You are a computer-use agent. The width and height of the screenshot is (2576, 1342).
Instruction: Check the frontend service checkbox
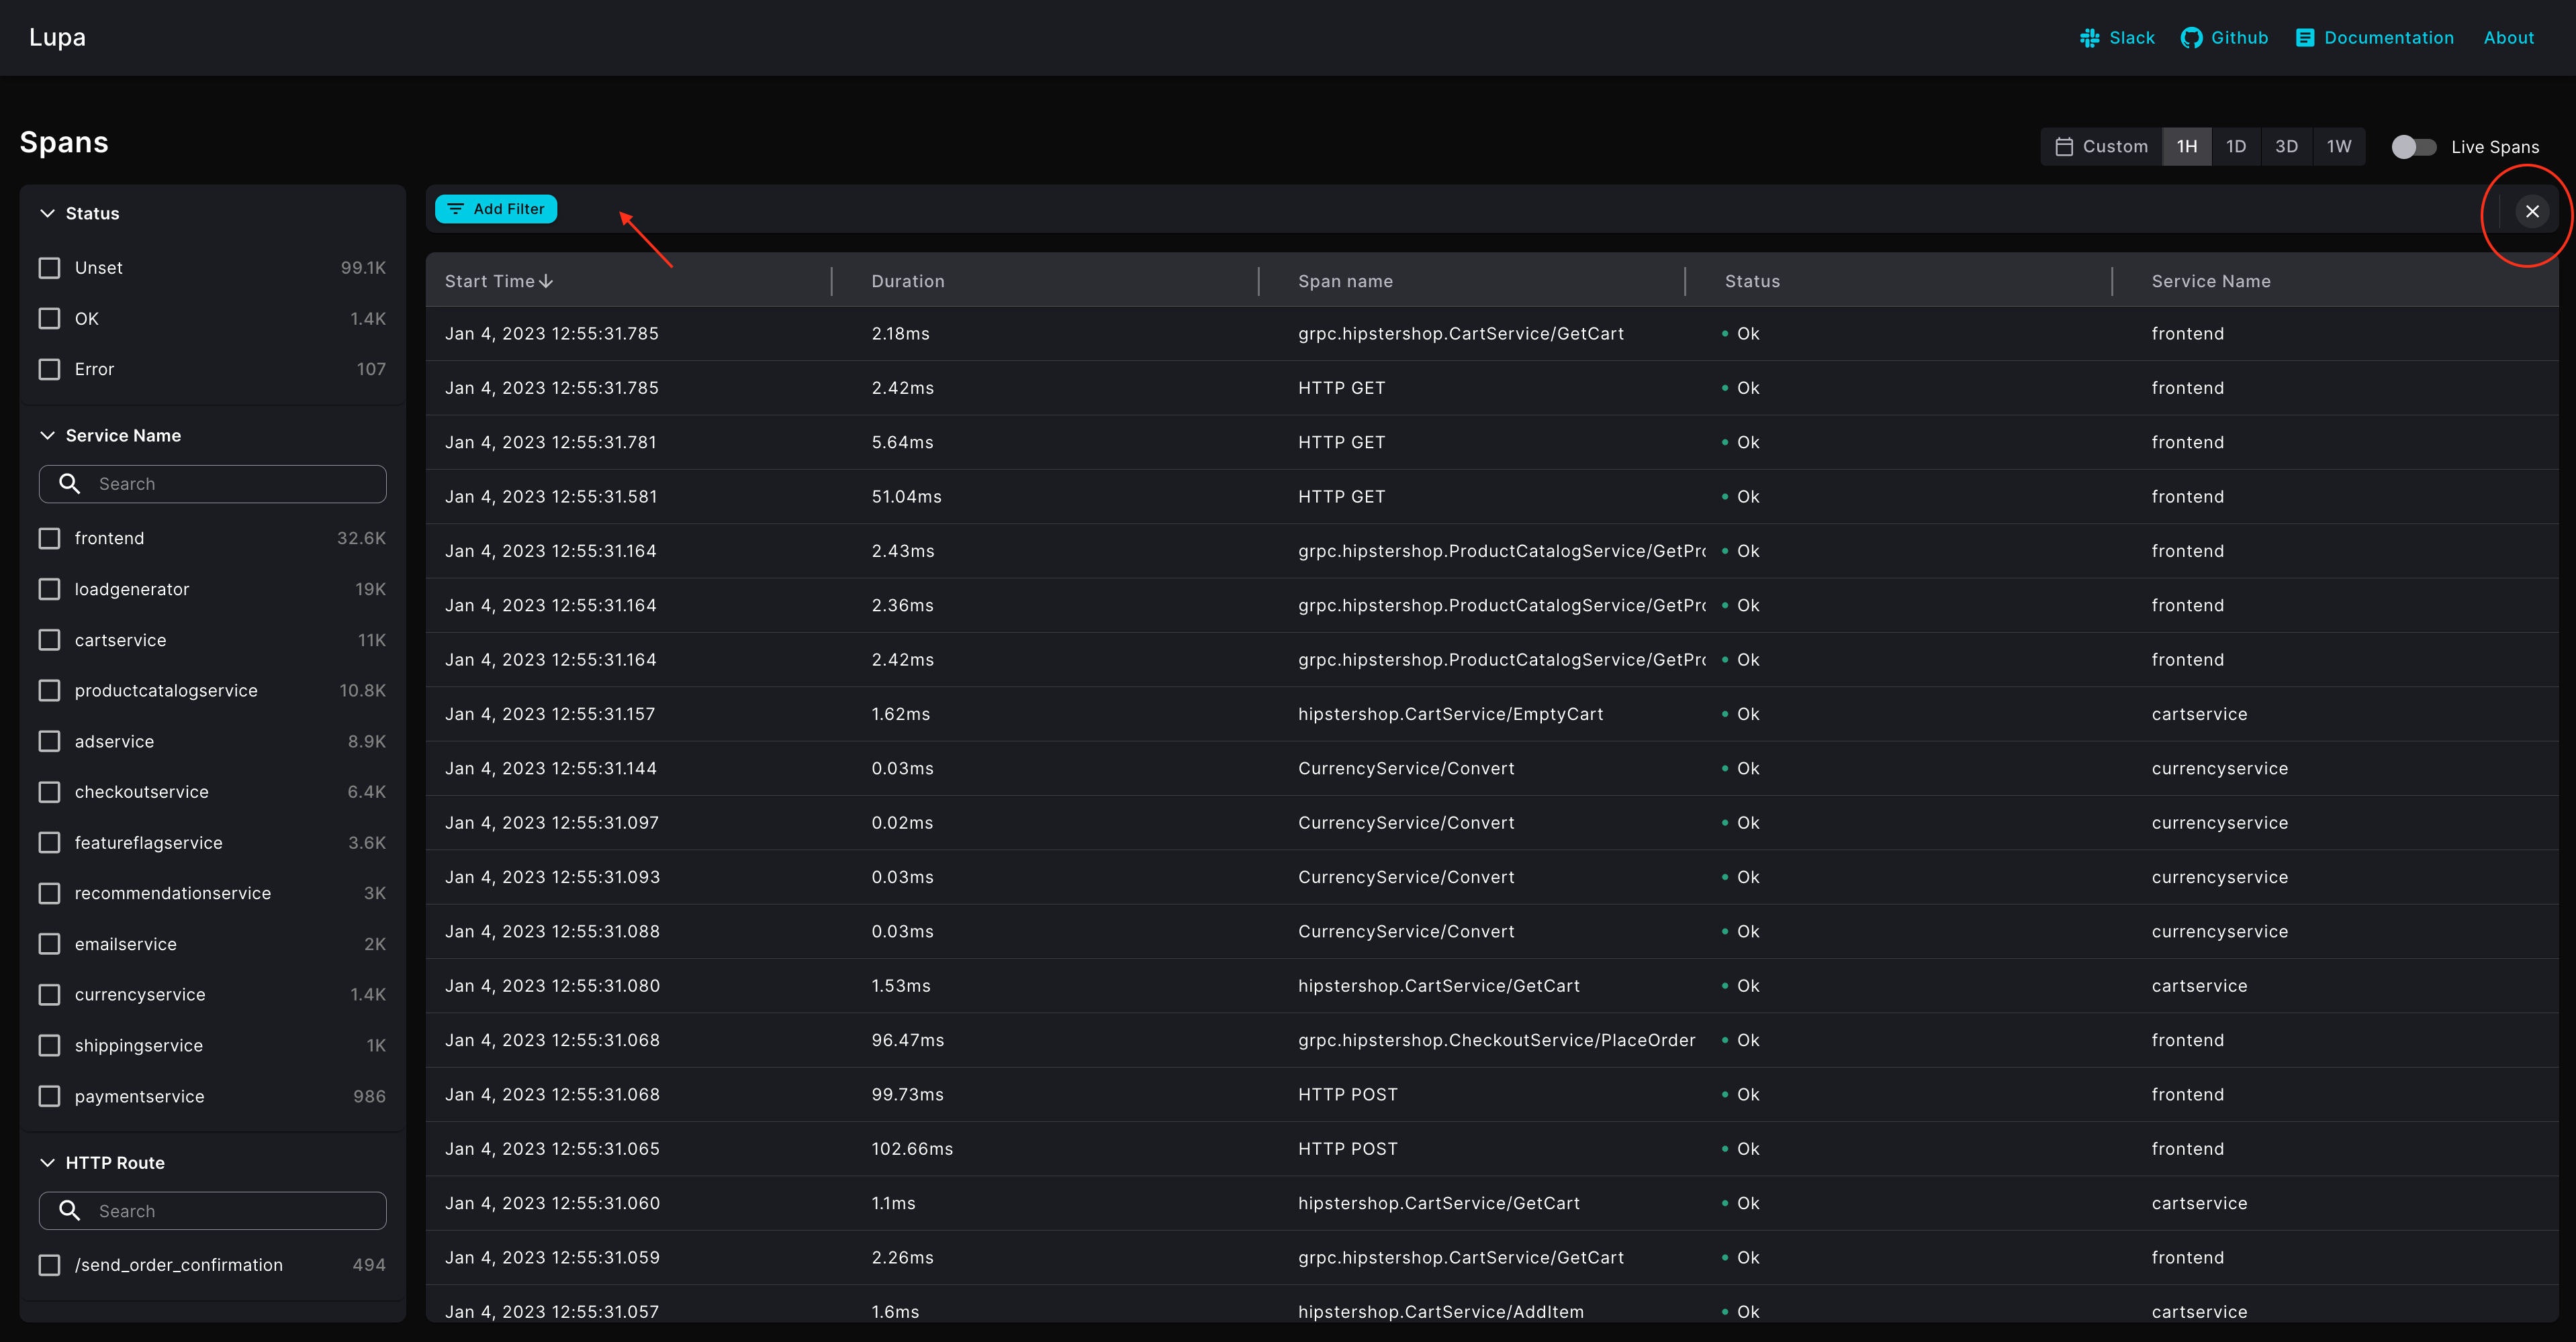(x=49, y=537)
